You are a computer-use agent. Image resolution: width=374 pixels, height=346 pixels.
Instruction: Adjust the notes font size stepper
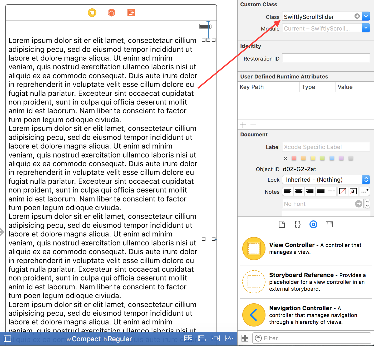click(367, 204)
